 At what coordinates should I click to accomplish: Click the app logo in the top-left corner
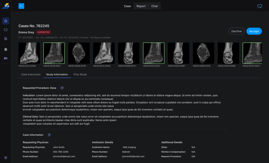6,6
